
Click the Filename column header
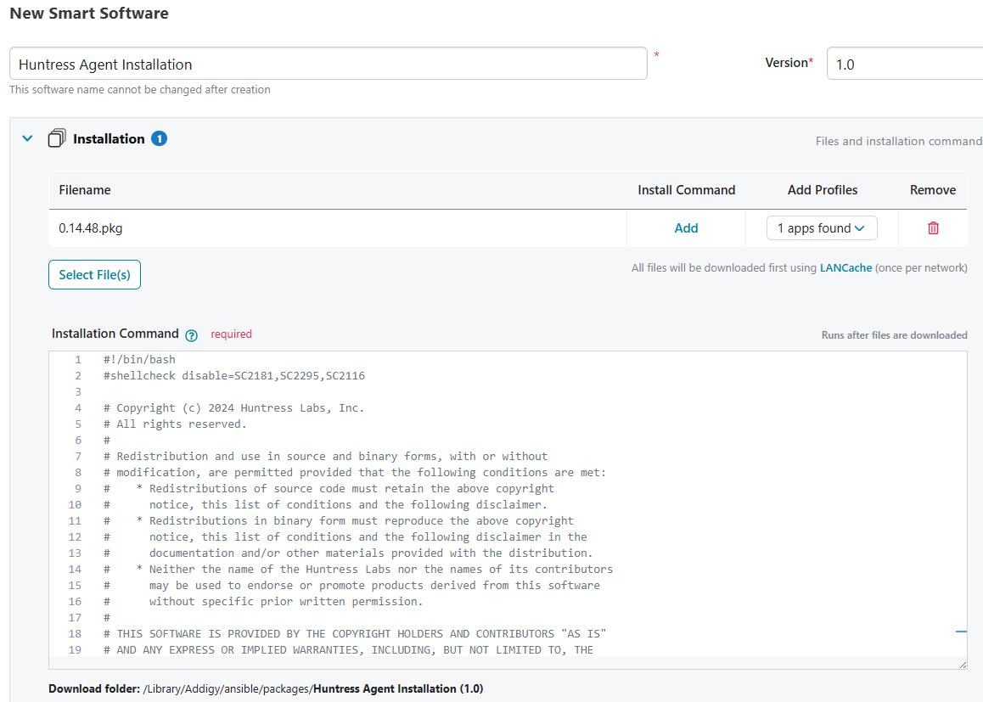[x=83, y=189]
